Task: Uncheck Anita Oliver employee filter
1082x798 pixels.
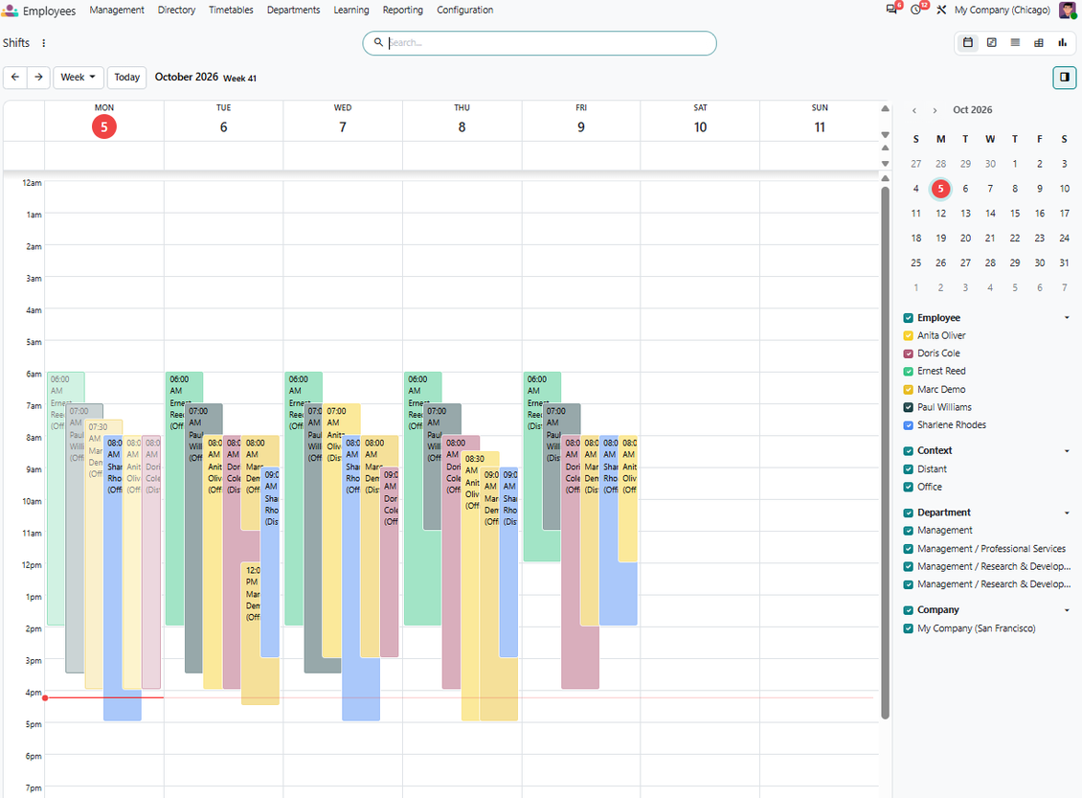Action: pos(908,336)
